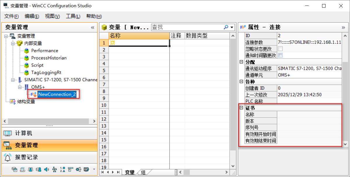
Task: Click the calendar scheduler icon in bottom toolbar
Action: [x=87, y=169]
